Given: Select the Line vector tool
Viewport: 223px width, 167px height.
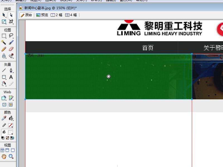Looking at the screenshot, I should 4,70.
